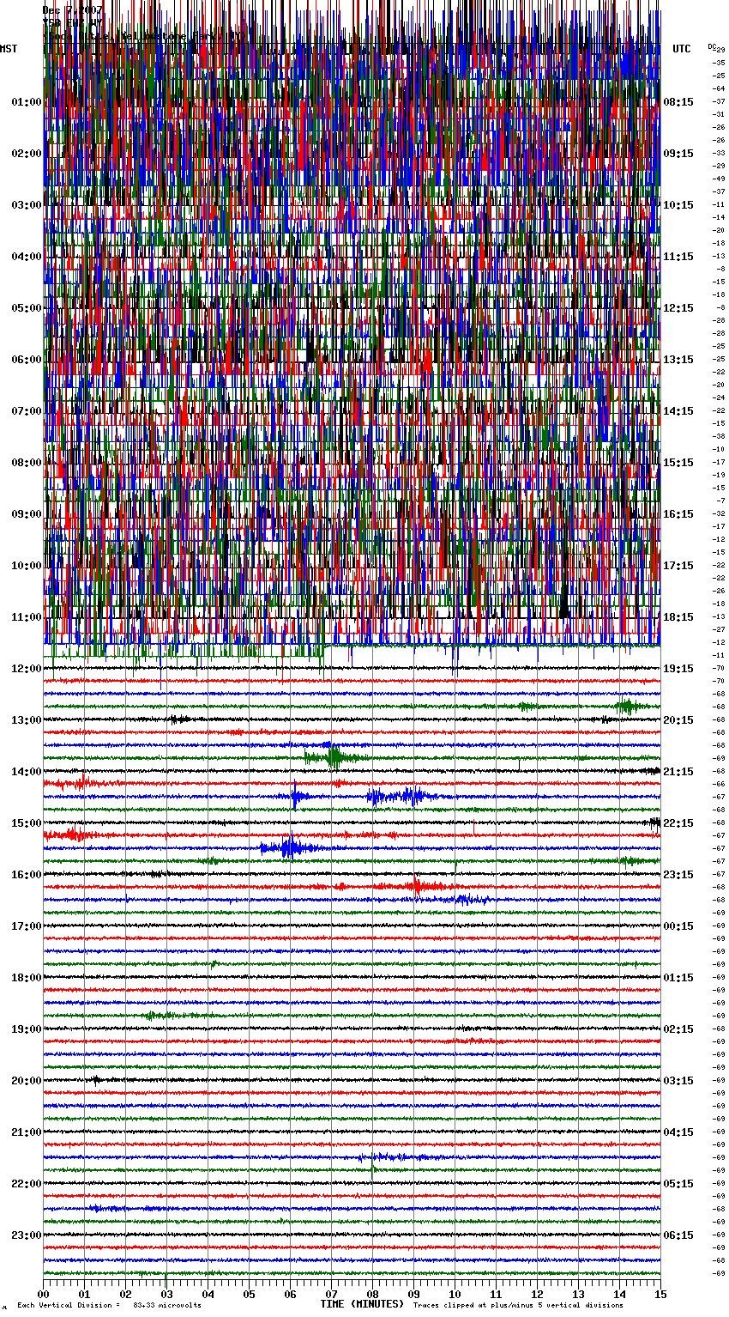Click the 06 minute axis tick label
Screen dimensions: 729x1317
point(290,1294)
